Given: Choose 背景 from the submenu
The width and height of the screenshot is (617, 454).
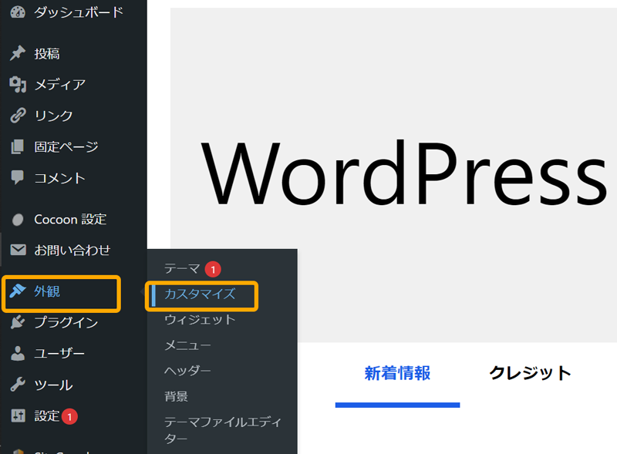Looking at the screenshot, I should pos(177,396).
